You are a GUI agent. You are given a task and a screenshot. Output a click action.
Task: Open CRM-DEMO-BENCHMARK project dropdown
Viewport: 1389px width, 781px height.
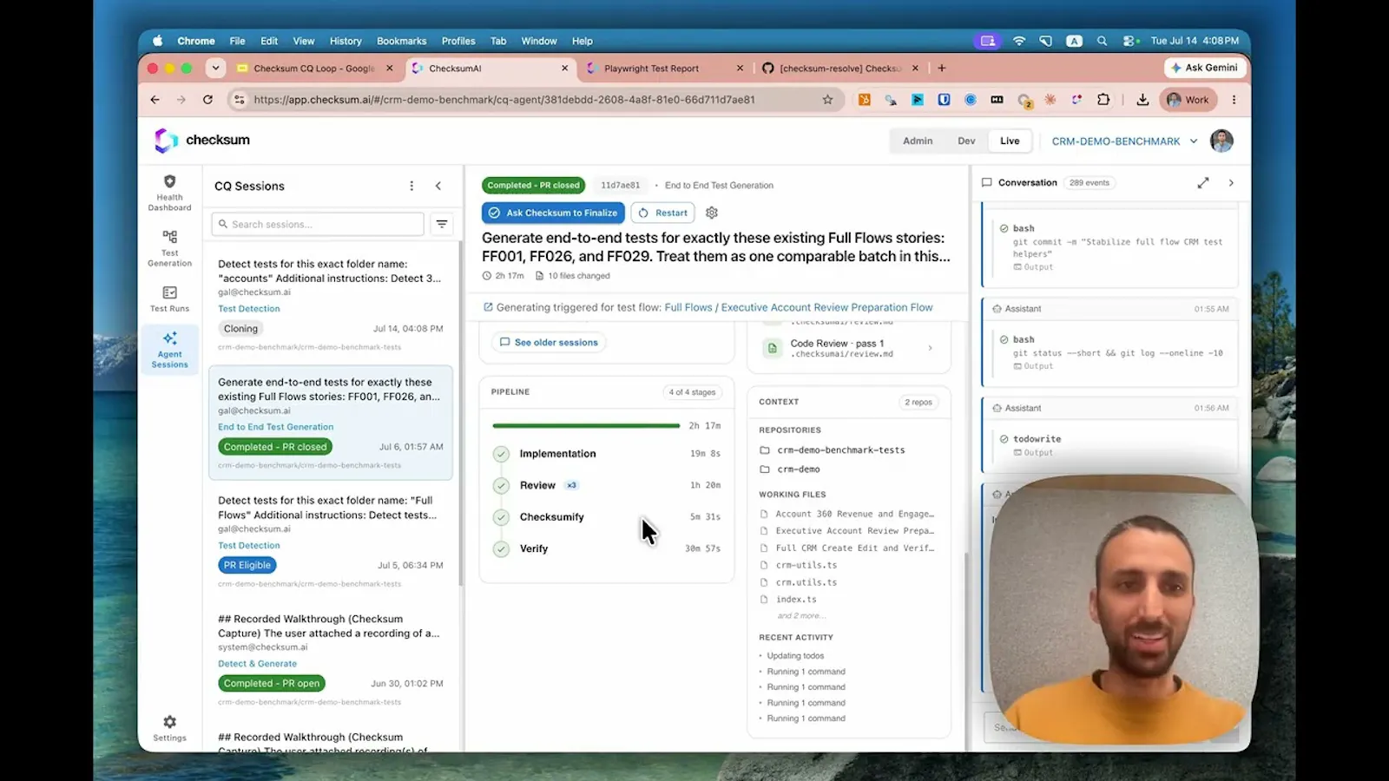1124,141
